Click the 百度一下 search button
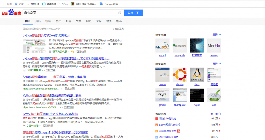This screenshot has width=265, height=140. 133,13
